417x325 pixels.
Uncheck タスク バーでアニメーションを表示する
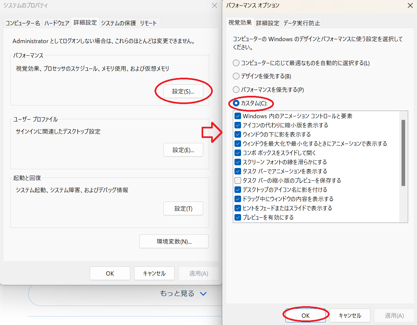(x=238, y=171)
